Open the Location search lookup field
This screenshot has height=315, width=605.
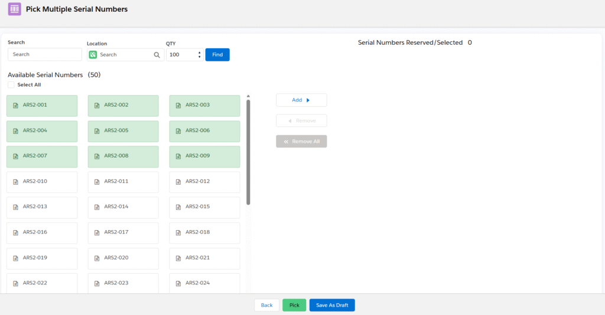click(x=125, y=55)
